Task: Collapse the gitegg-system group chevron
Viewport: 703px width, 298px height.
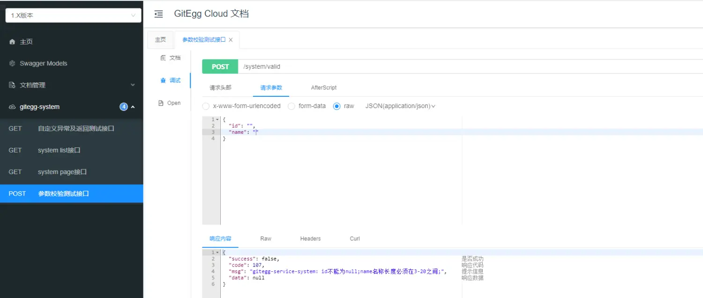Action: (133, 107)
